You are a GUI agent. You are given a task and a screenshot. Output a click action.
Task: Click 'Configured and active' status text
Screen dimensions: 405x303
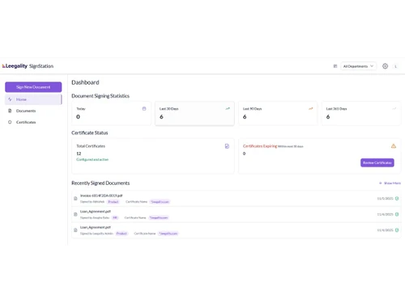(x=92, y=159)
